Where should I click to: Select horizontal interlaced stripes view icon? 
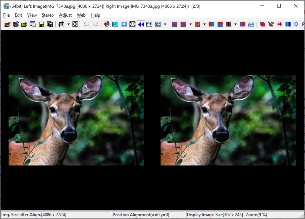[175, 24]
